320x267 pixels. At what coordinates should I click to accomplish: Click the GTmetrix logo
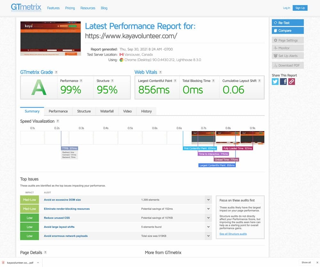pyautogui.click(x=26, y=8)
